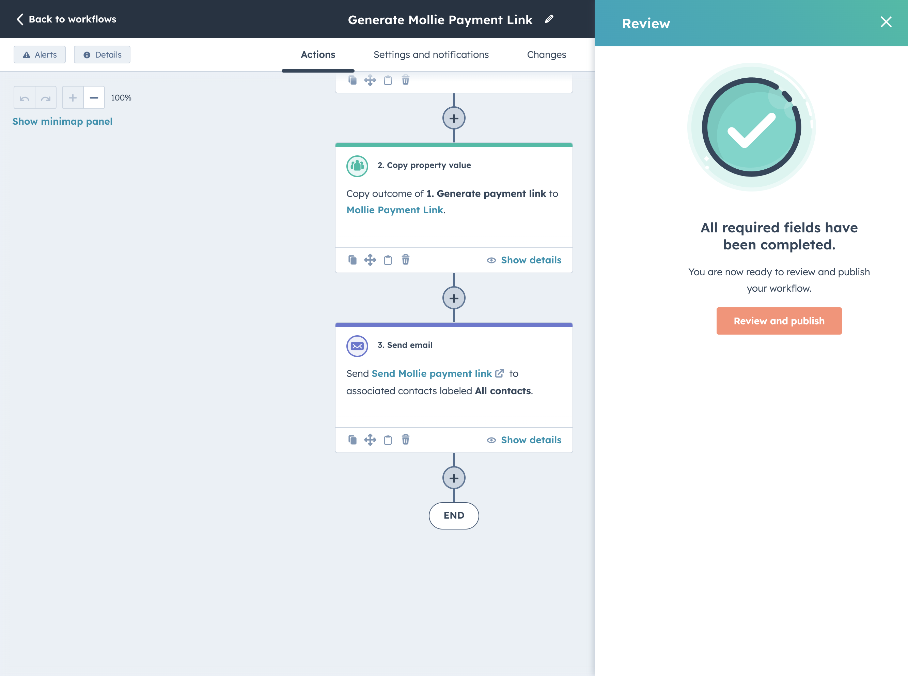Add action before END node
This screenshot has width=908, height=676.
pos(454,478)
